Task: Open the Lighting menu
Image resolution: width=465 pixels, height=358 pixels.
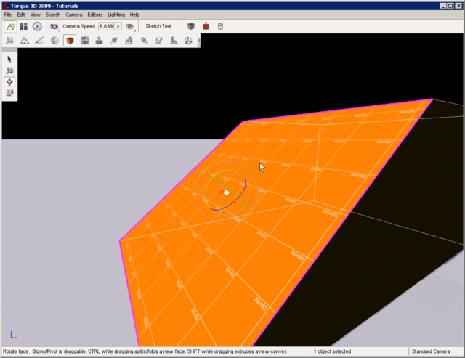Action: tap(116, 15)
